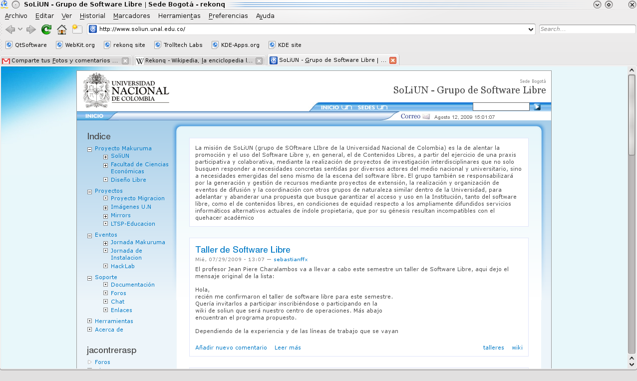Open the rekonq site bookmark
The height and width of the screenshot is (381, 637).
(x=125, y=45)
